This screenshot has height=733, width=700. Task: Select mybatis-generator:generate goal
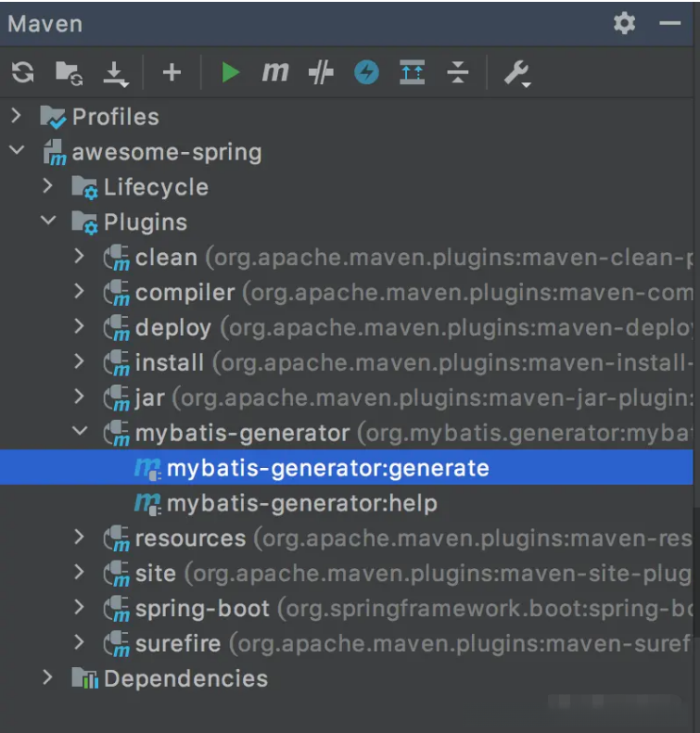(347, 467)
